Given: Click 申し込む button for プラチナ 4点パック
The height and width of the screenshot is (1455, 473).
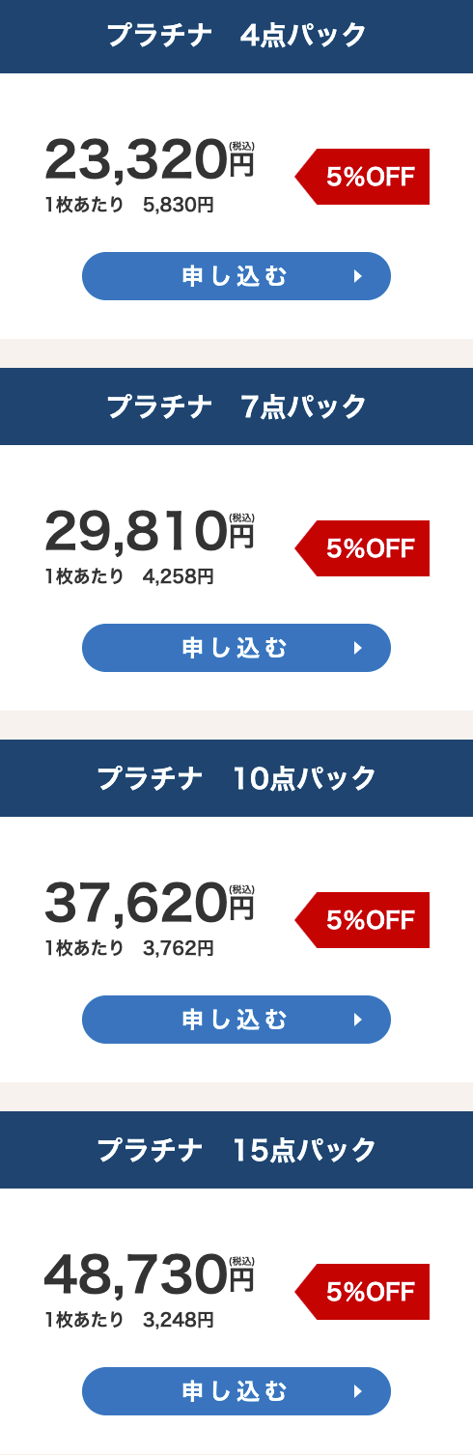Looking at the screenshot, I should 236,276.
